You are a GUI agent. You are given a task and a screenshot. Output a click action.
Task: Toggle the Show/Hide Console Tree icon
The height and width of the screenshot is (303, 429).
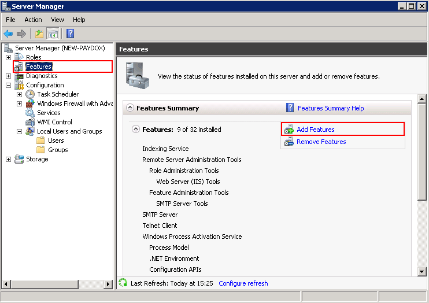[53, 34]
